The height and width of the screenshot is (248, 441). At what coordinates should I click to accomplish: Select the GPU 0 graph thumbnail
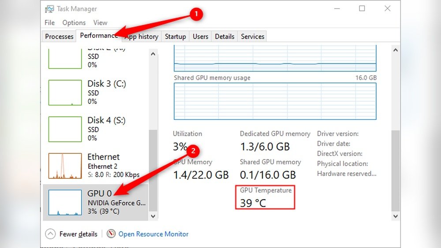(x=65, y=202)
